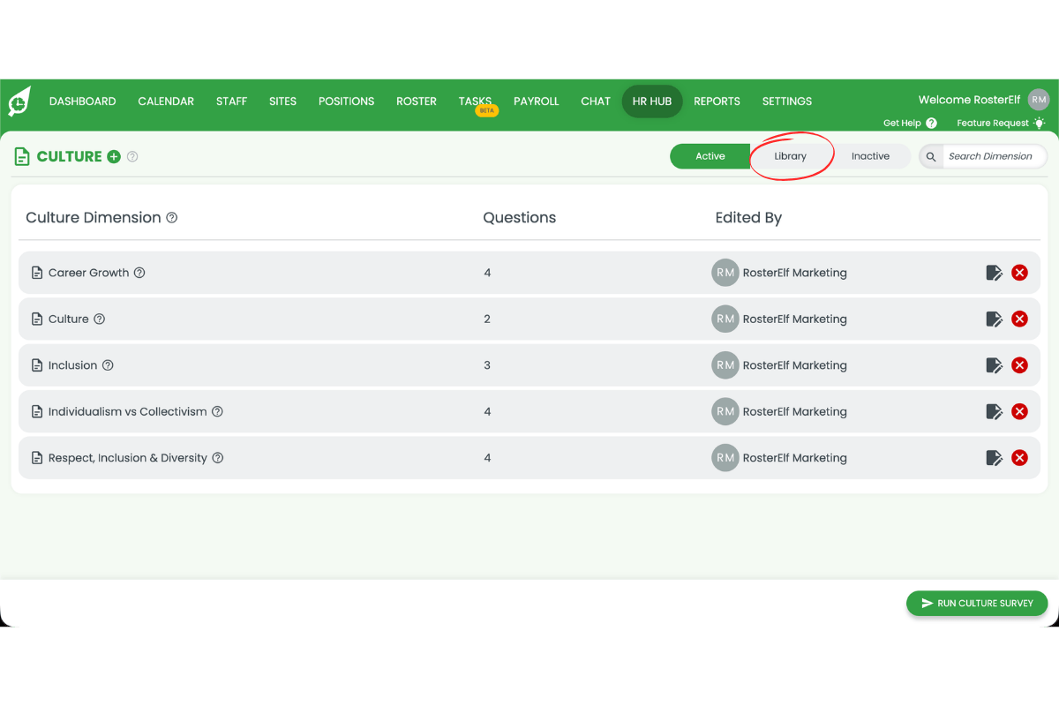Click help icon next to Culture title

point(132,157)
